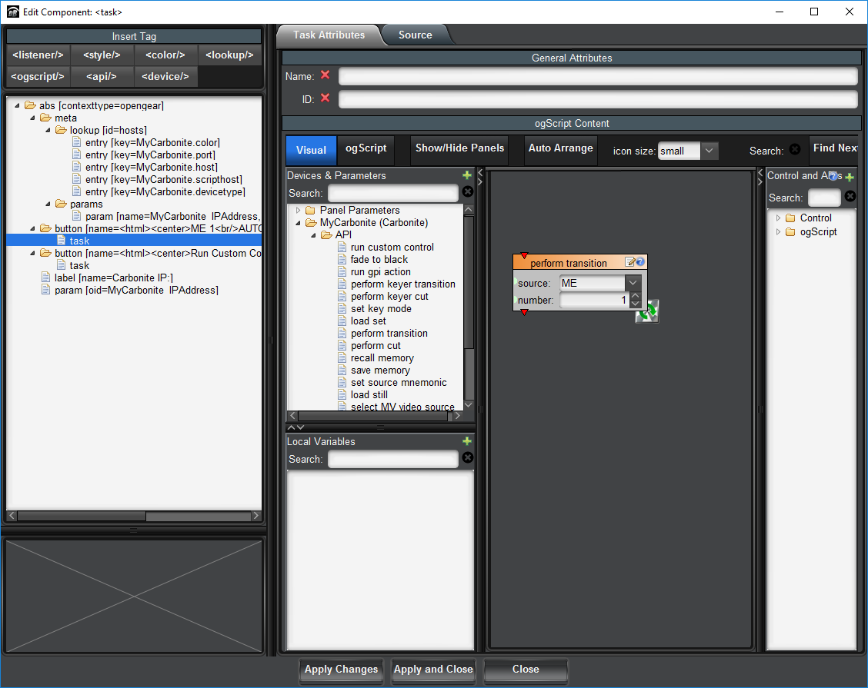Expand the Panel Parameters folder
The width and height of the screenshot is (868, 688).
(299, 210)
